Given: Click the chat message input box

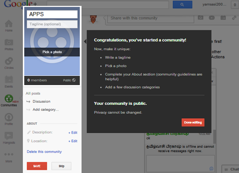Looking at the screenshot, I should click(x=180, y=163).
